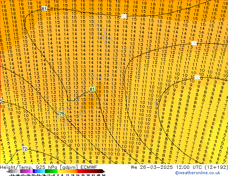Click the -54 value at scale's left end
Image resolution: width=228 pixels, height=176 pixels.
coord(12,175)
